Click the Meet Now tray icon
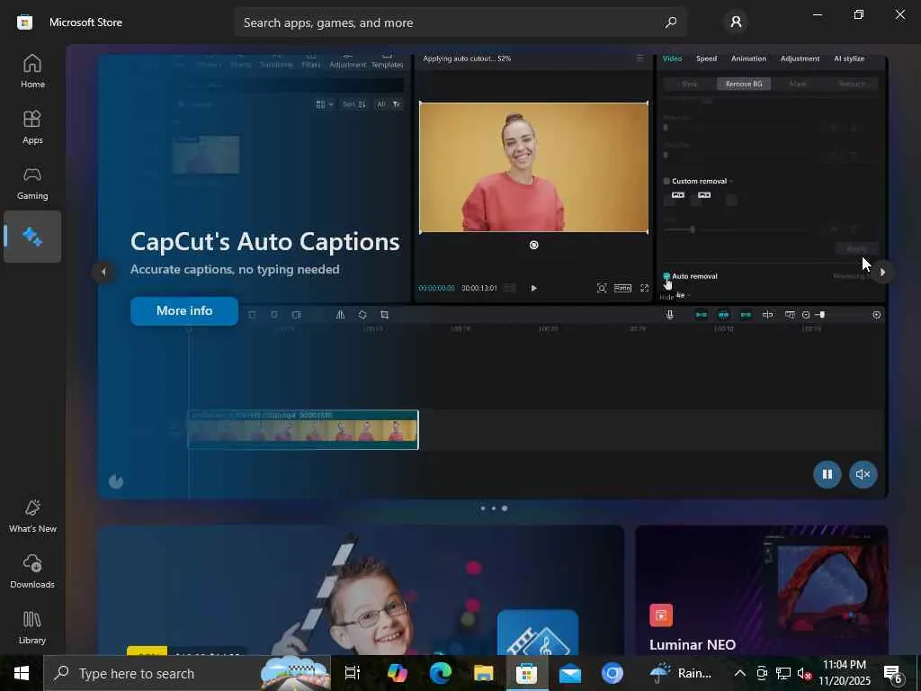 [x=762, y=673]
